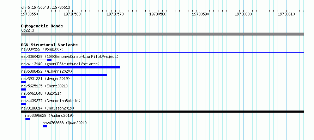The width and height of the screenshot is (314, 140).
Task: Click the small blue nsv3931231 variant block
Action: point(23,82)
